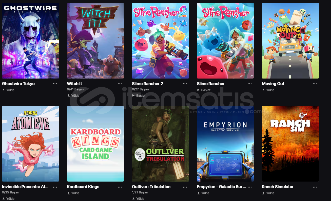Click Yükle under Ranch Simulator
Screen dimensions: 331x201
pos(268,193)
